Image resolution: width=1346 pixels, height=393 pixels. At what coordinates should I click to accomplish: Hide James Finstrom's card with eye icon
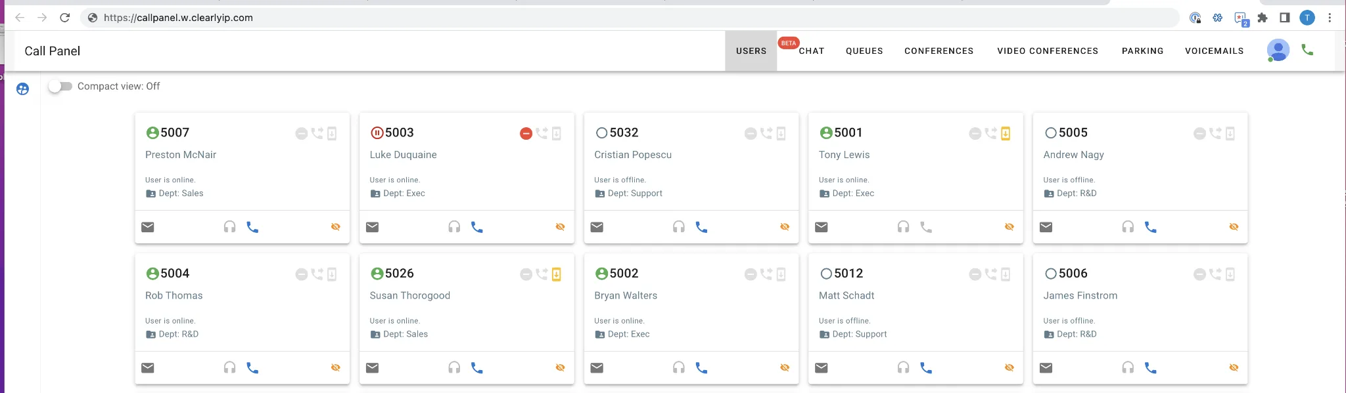click(x=1234, y=368)
